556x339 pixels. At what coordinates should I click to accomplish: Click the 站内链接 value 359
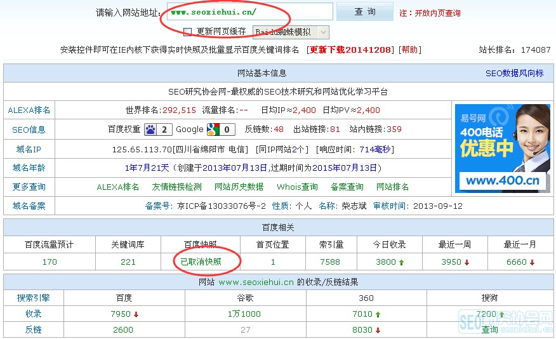click(x=394, y=130)
